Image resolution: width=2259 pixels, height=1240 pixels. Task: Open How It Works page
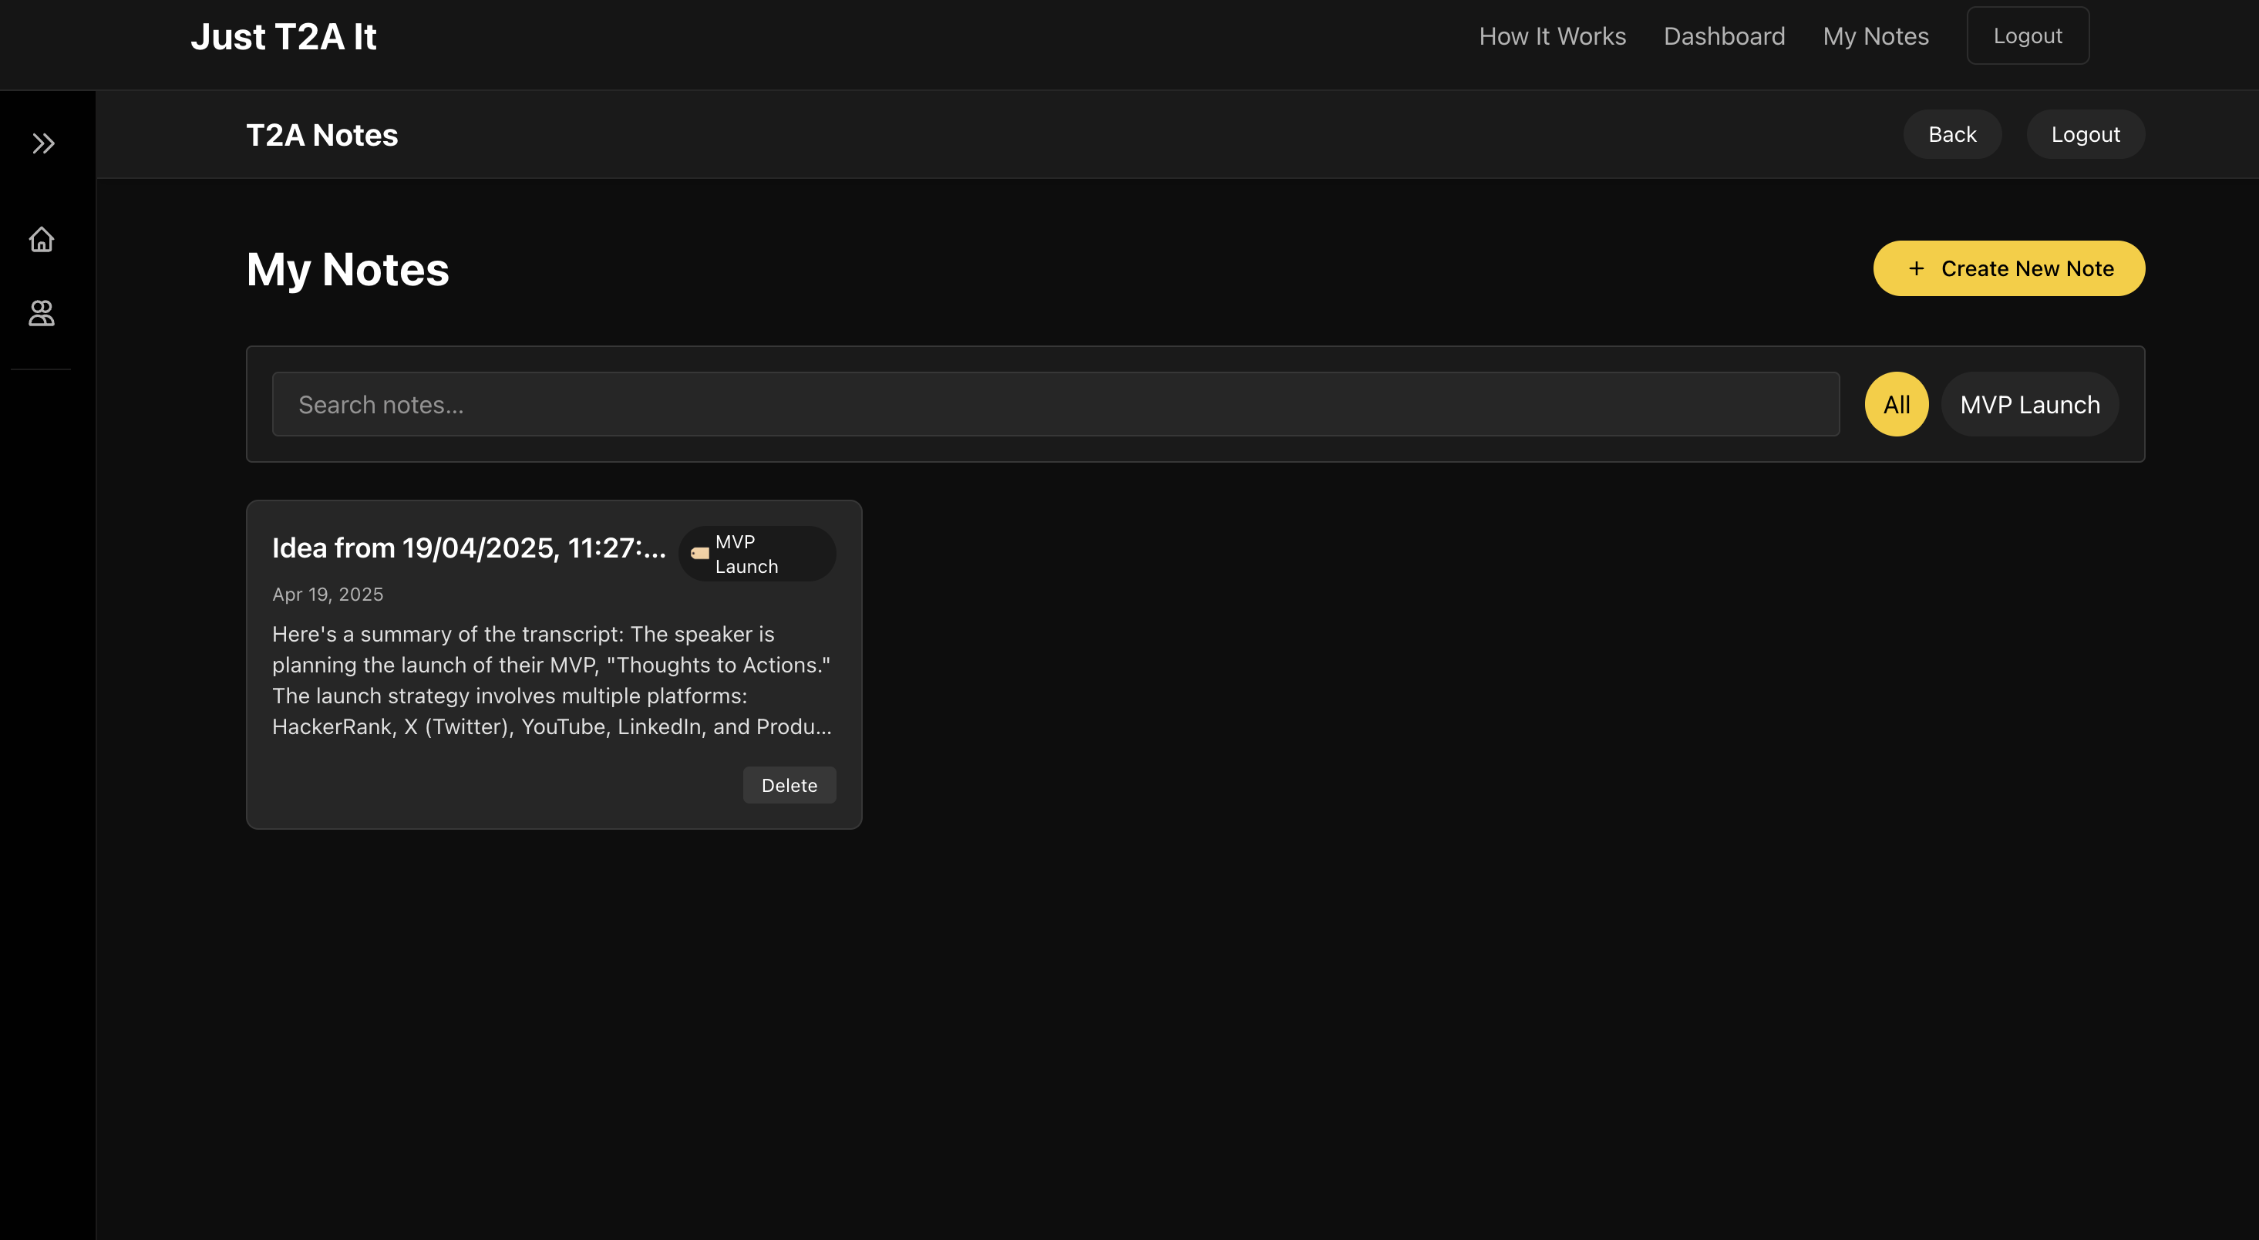[x=1552, y=36]
